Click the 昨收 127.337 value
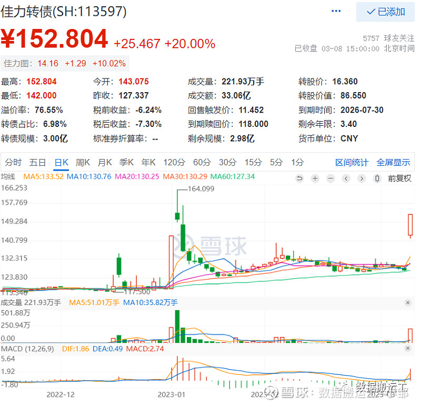Screen dimensions: 421x406 click(134, 95)
